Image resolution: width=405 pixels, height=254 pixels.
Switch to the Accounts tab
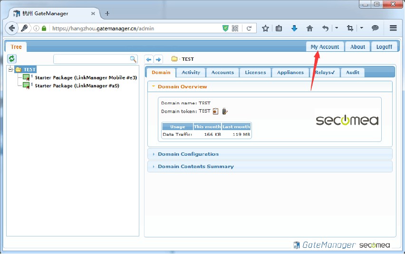pyautogui.click(x=222, y=73)
